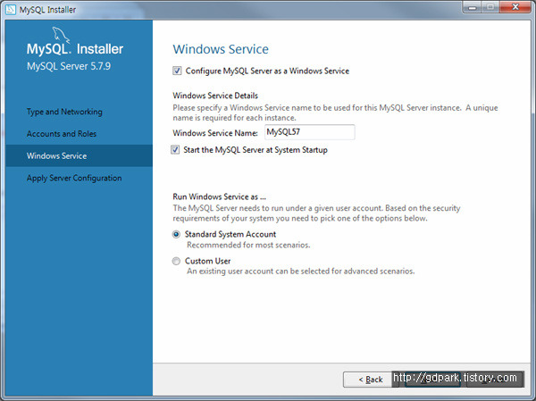The width and height of the screenshot is (536, 401).
Task: Click the MySQL Server 5.7.9 version text
Action: pyautogui.click(x=69, y=66)
